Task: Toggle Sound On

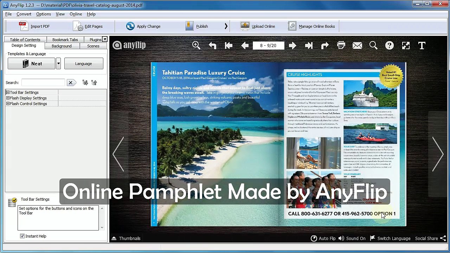Action: (352, 238)
